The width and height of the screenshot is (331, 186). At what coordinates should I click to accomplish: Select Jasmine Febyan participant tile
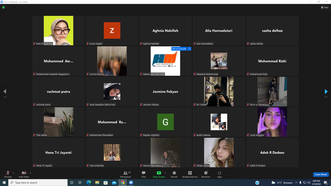(x=165, y=91)
